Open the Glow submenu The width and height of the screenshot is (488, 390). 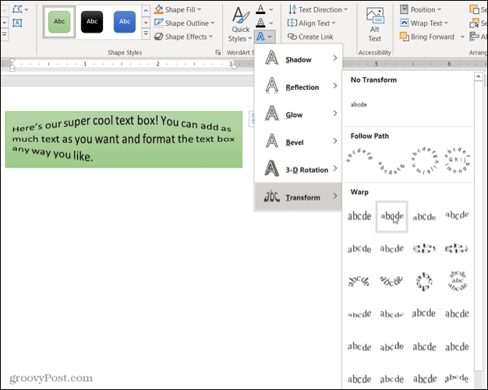click(298, 115)
